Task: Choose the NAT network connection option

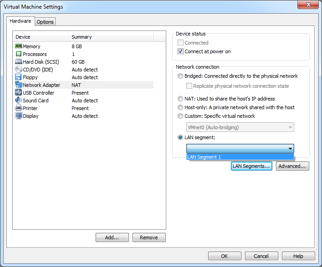Action: coord(181,99)
